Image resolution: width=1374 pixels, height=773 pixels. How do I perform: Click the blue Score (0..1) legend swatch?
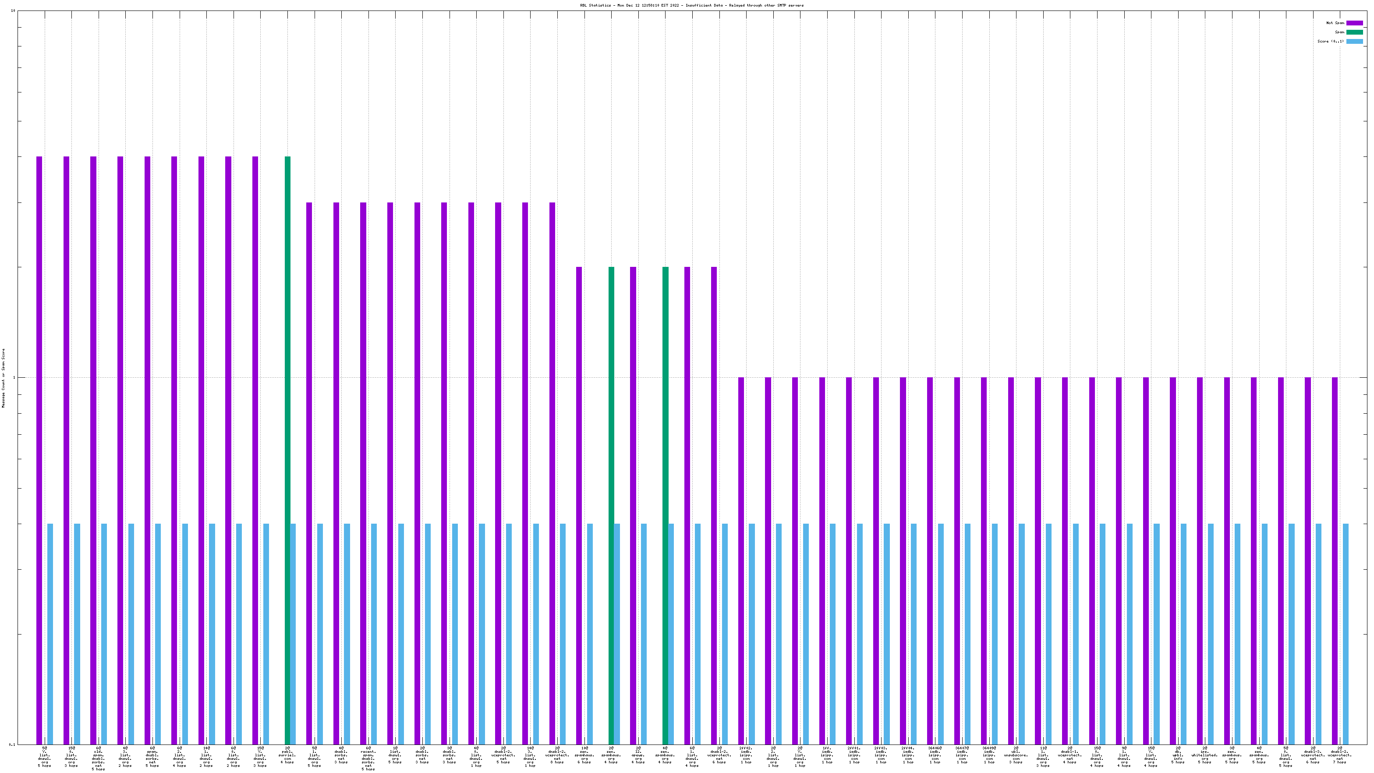[1354, 41]
